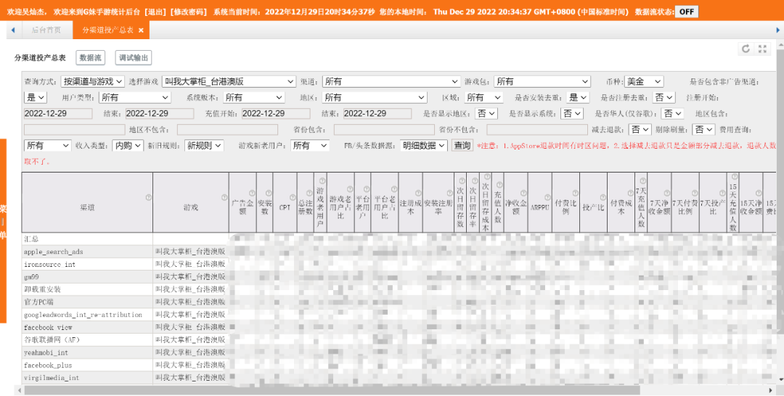Switch to the 后台首页 tab

coord(46,30)
